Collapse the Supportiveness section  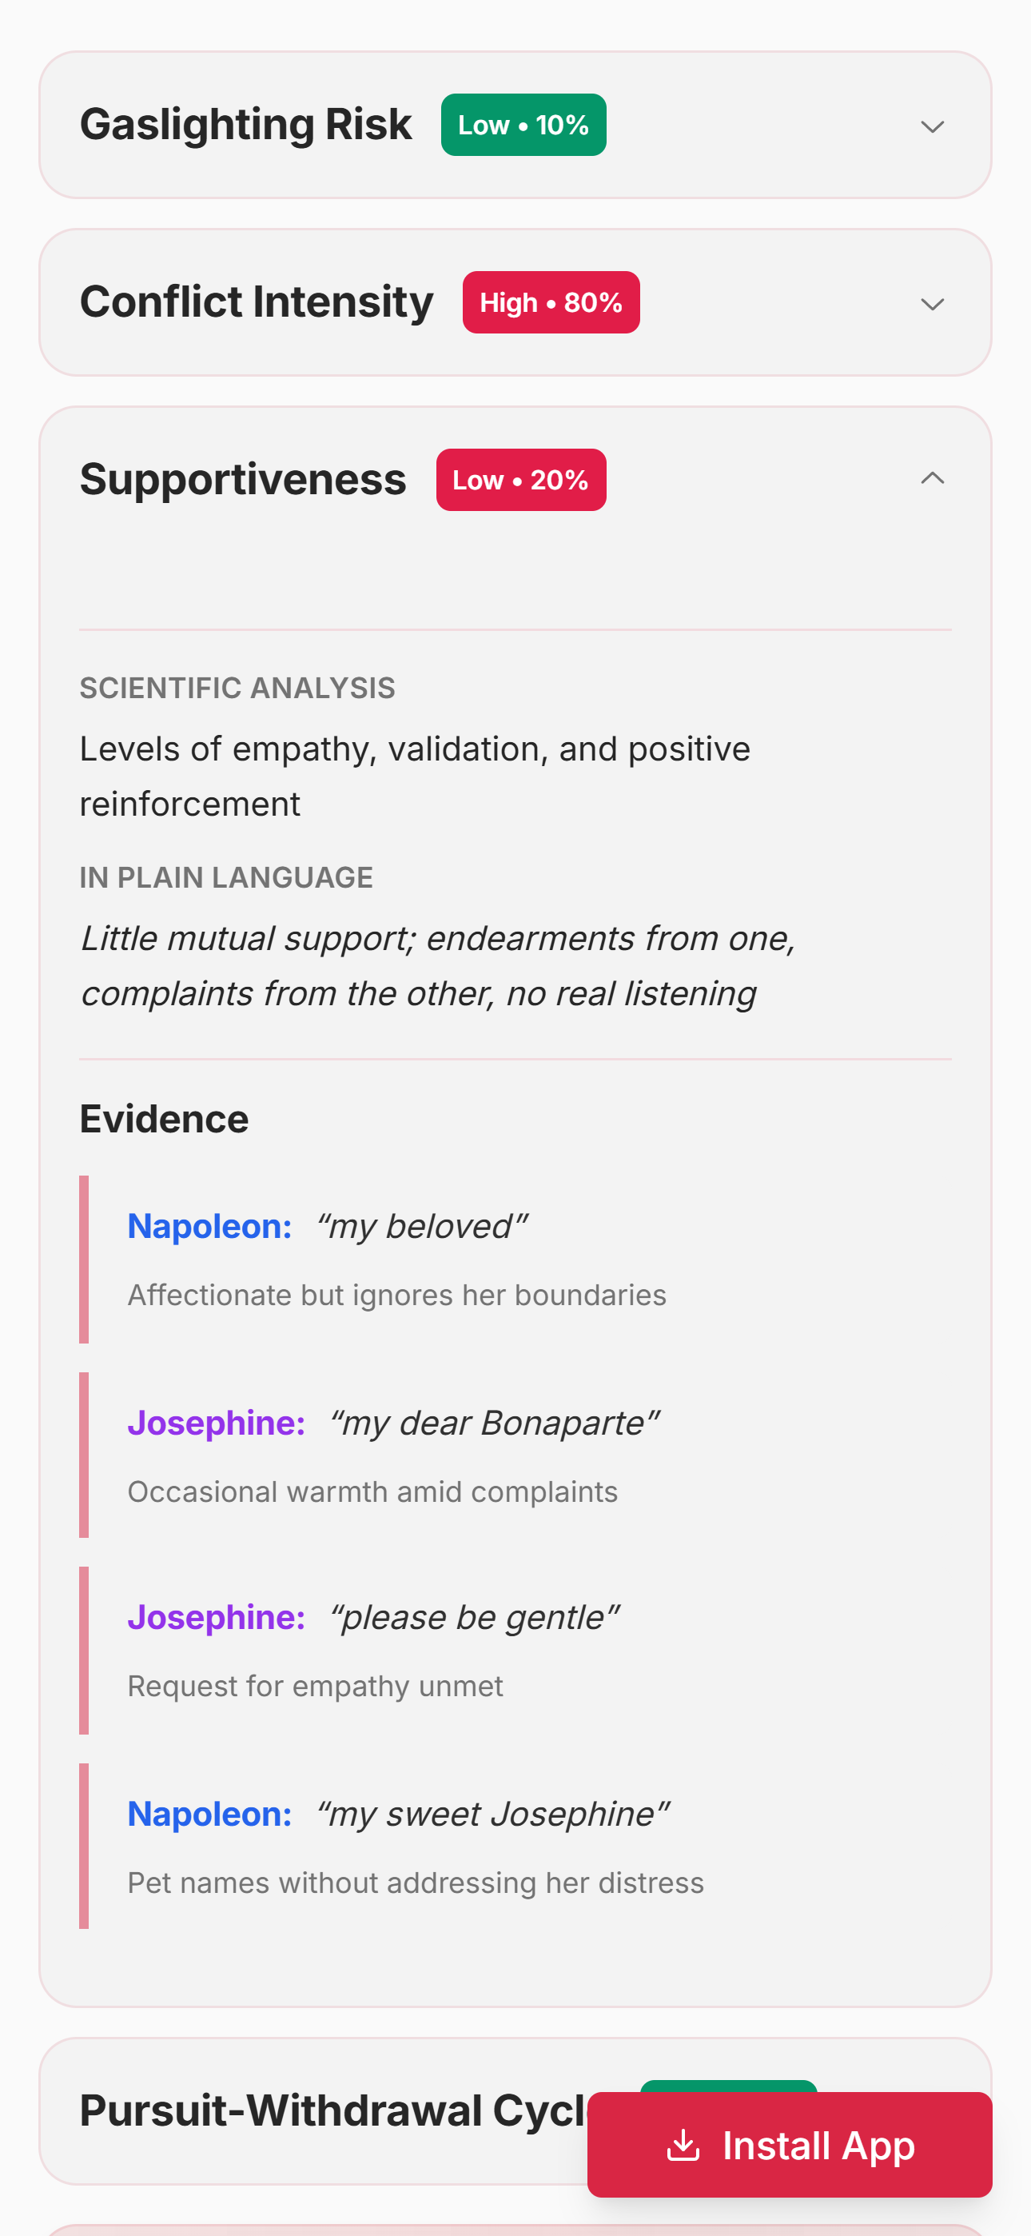932,478
